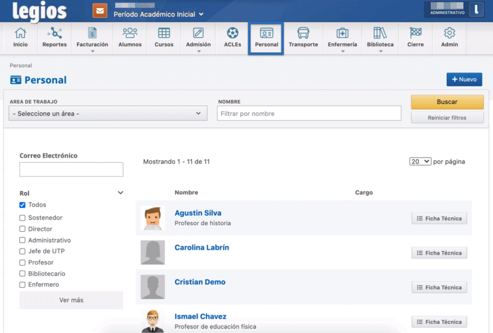Open the Biblioteca menu
The width and height of the screenshot is (493, 333).
pos(380,39)
